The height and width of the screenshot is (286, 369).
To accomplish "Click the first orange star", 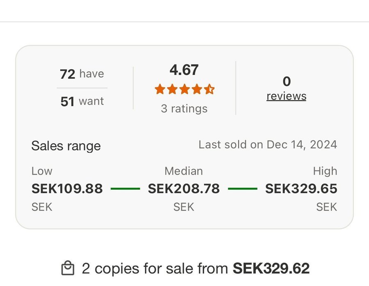I will pyautogui.click(x=159, y=89).
